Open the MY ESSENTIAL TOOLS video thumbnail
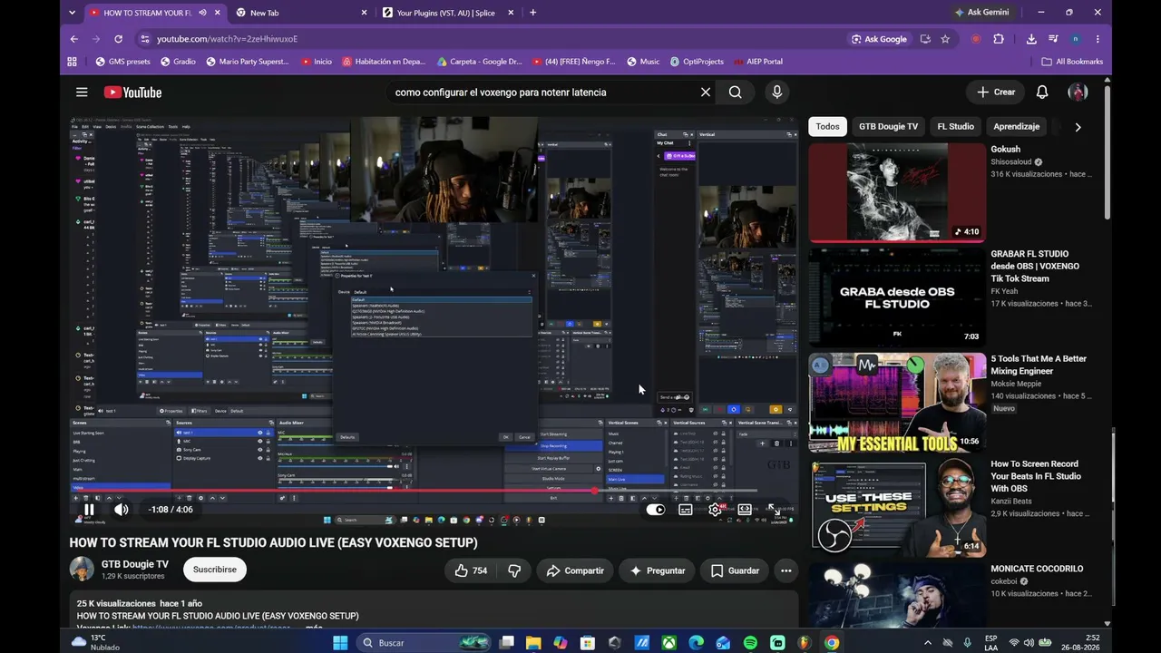Viewport: 1161px width, 653px height. click(x=897, y=402)
